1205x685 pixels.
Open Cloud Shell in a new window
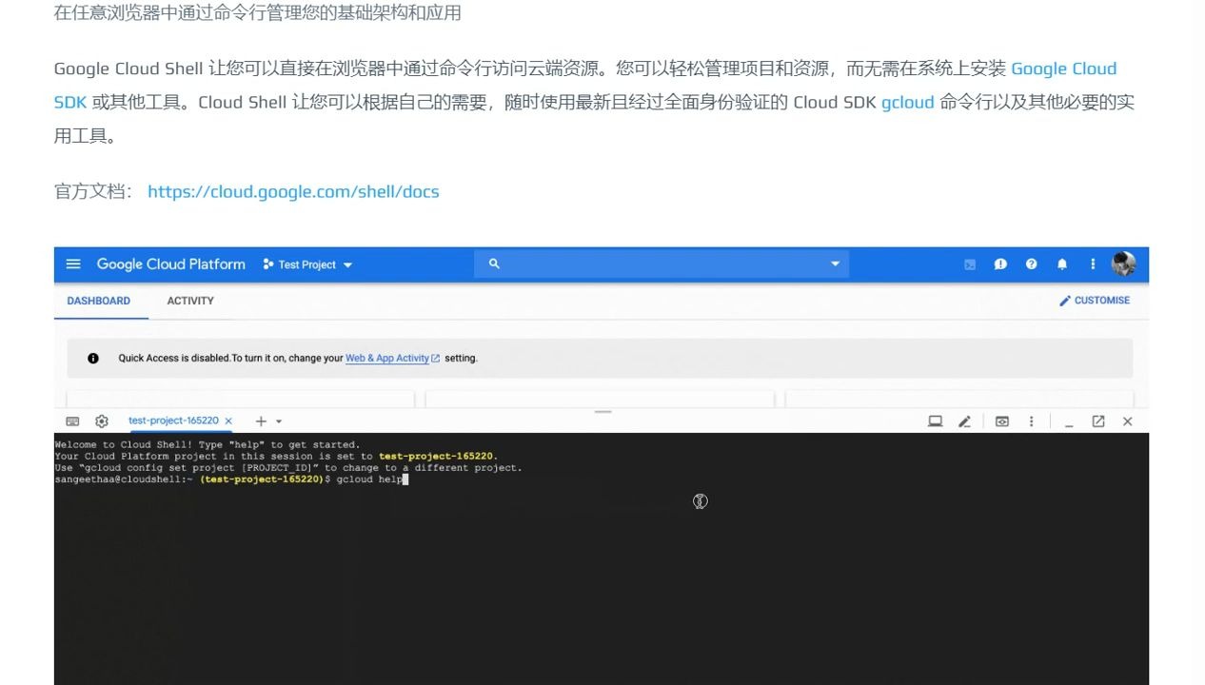click(x=1098, y=421)
